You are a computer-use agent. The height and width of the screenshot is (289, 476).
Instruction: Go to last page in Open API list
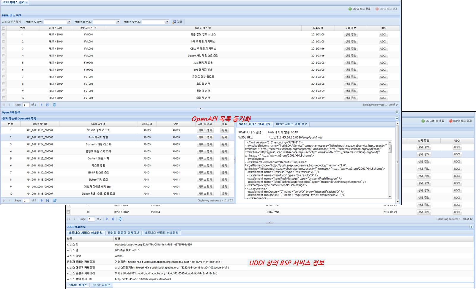click(x=47, y=200)
